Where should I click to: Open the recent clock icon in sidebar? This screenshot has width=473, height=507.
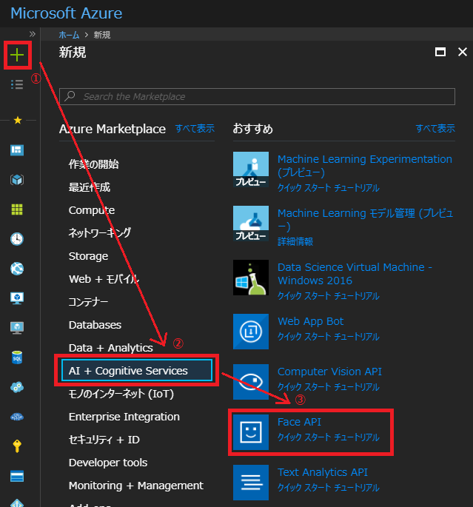pyautogui.click(x=17, y=239)
